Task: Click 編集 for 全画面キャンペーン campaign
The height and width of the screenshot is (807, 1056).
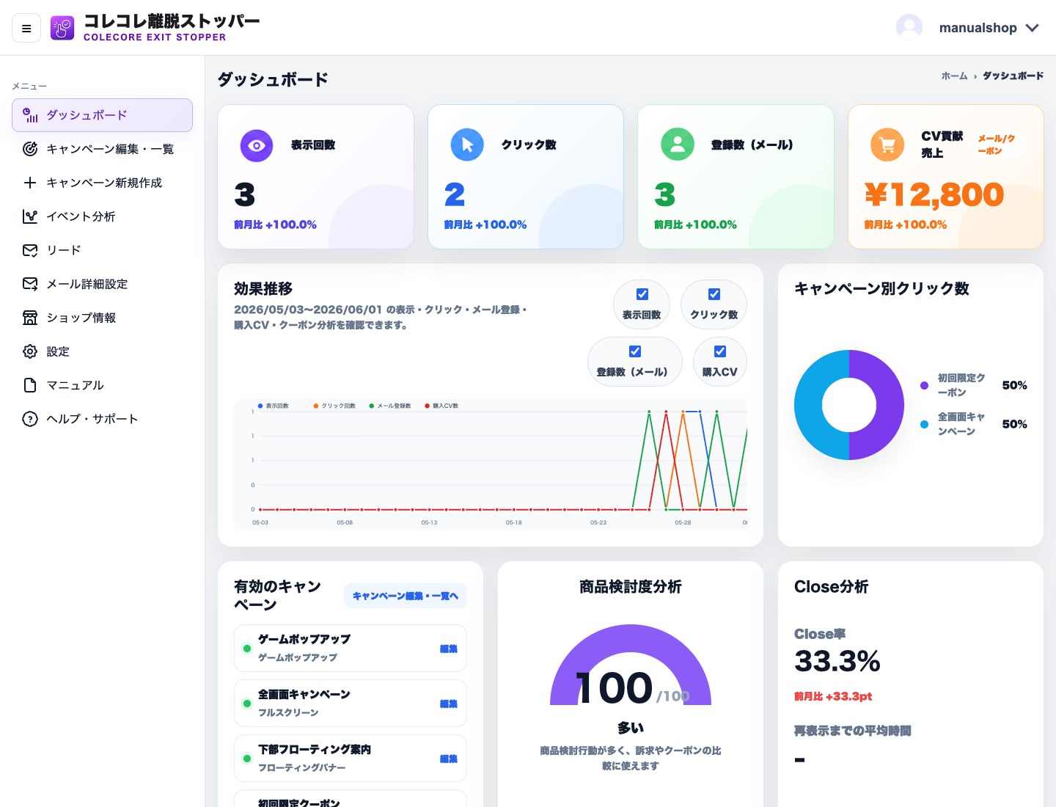Action: coord(449,704)
